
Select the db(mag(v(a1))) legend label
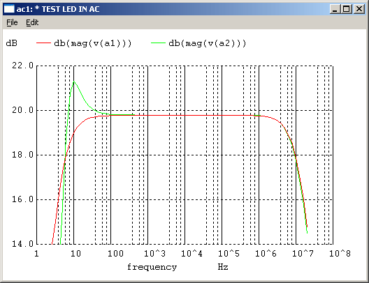pos(93,43)
